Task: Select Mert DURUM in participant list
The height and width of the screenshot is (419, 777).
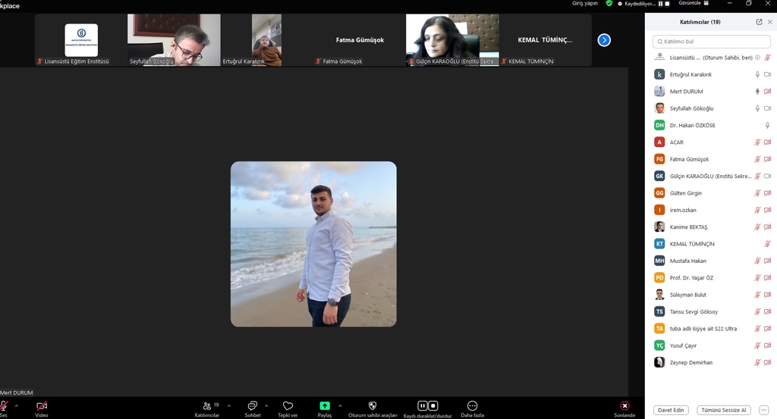Action: click(x=686, y=92)
